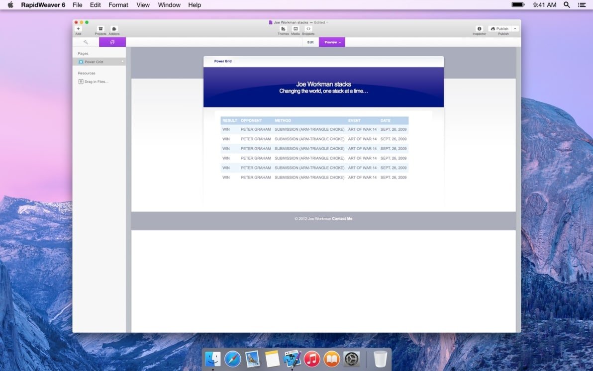This screenshot has height=371, width=593.
Task: Open System Preferences from the Dock
Action: point(351,359)
